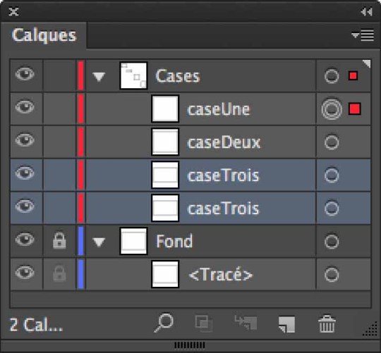The height and width of the screenshot is (353, 381).
Task: Click target circle of caseUne
Action: [x=332, y=109]
